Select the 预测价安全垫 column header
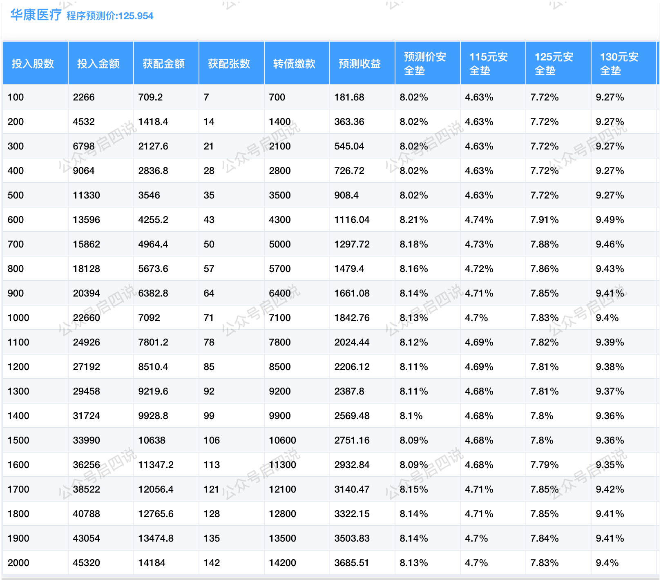This screenshot has width=661, height=580. click(x=425, y=64)
